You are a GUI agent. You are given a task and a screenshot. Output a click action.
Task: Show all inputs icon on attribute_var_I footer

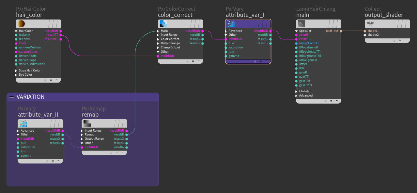click(x=256, y=61)
